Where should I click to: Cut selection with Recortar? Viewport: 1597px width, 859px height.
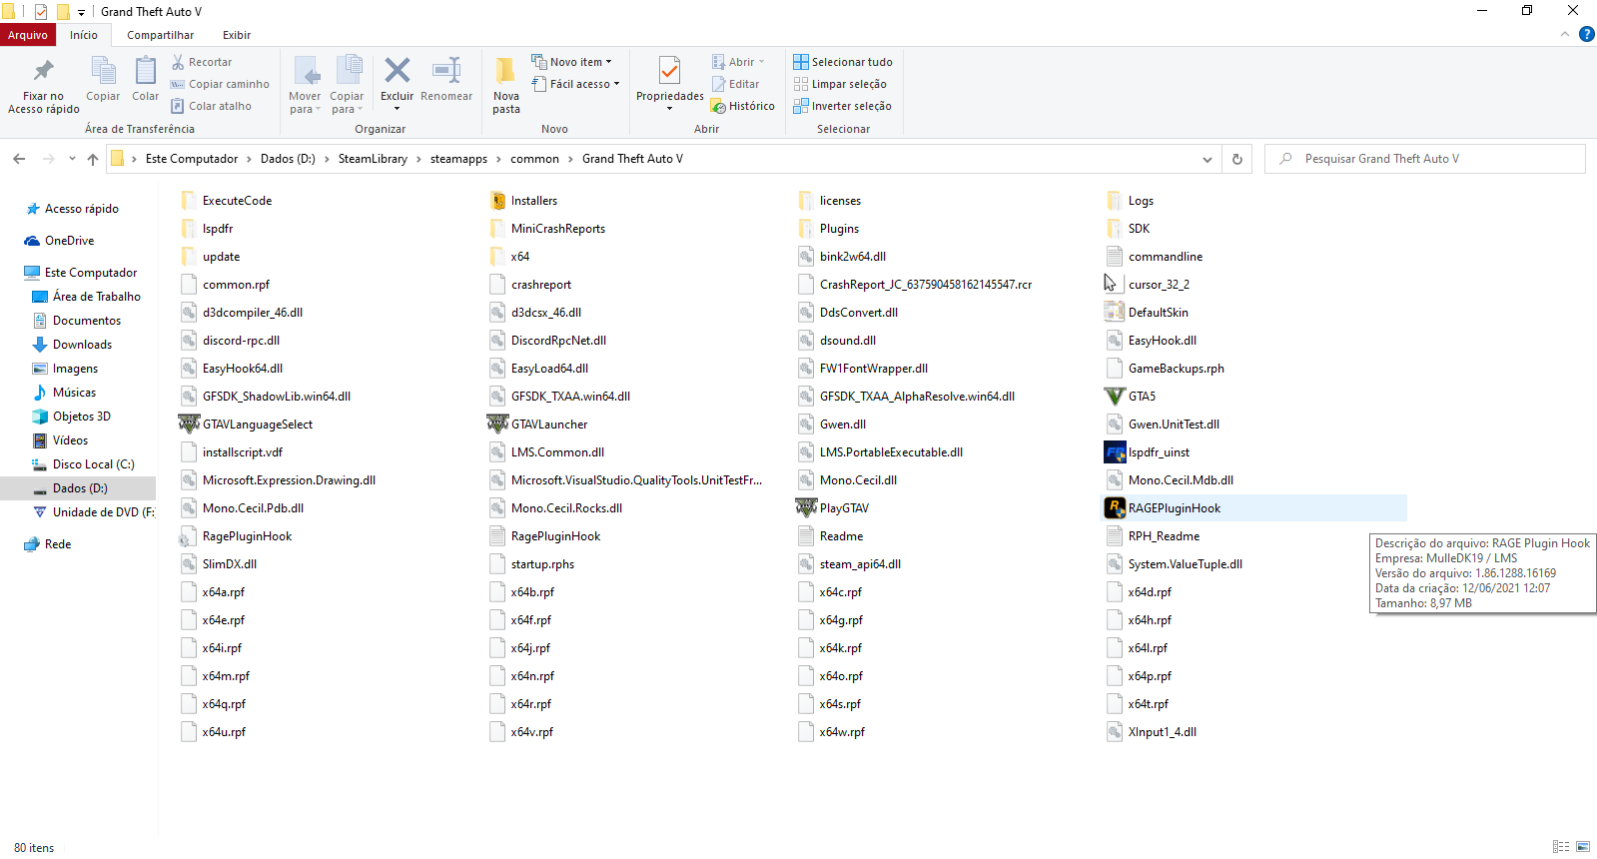[202, 62]
